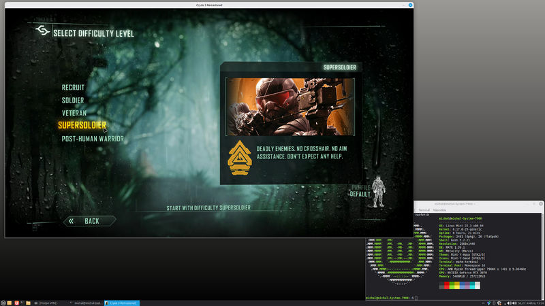Select the Soldier difficulty
Viewport: 545px width, 306px height.
[x=73, y=100]
